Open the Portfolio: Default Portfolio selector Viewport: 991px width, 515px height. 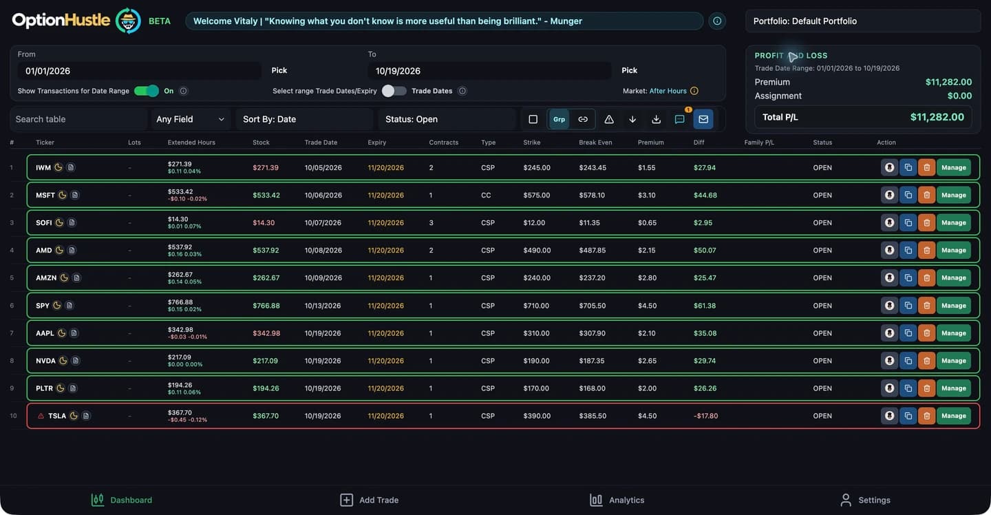pyautogui.click(x=863, y=21)
